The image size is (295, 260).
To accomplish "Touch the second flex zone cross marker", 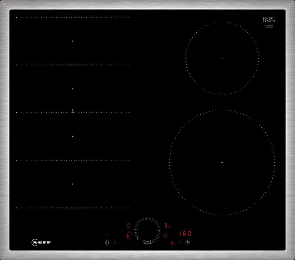I will [x=73, y=89].
